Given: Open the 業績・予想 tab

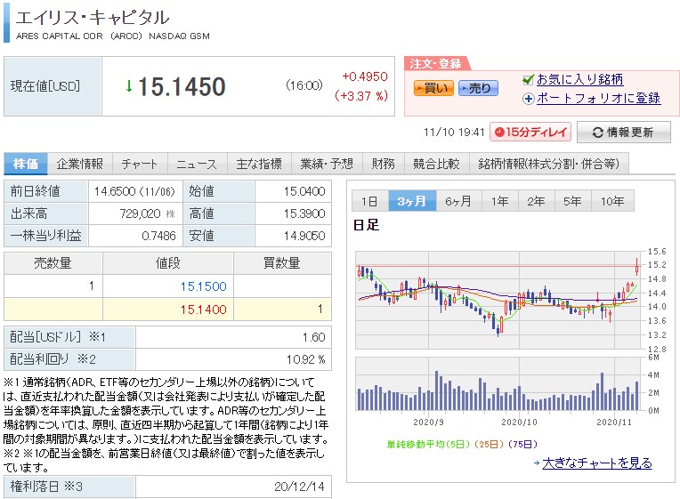Looking at the screenshot, I should [x=326, y=164].
